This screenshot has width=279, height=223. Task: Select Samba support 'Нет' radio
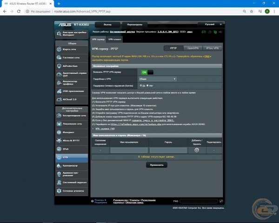(147, 85)
